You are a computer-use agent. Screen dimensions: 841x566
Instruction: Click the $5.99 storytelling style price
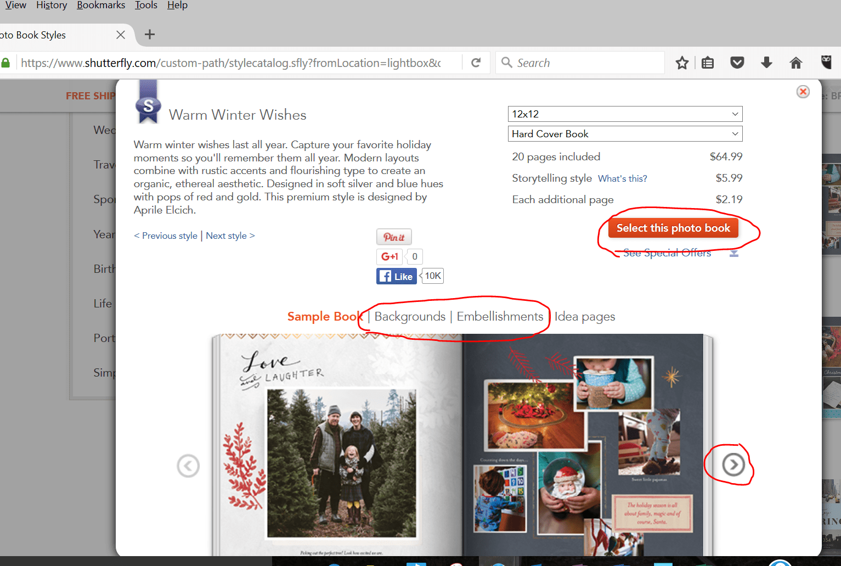[729, 178]
